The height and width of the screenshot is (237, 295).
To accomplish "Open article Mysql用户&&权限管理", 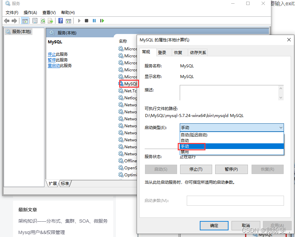I will 41,232.
